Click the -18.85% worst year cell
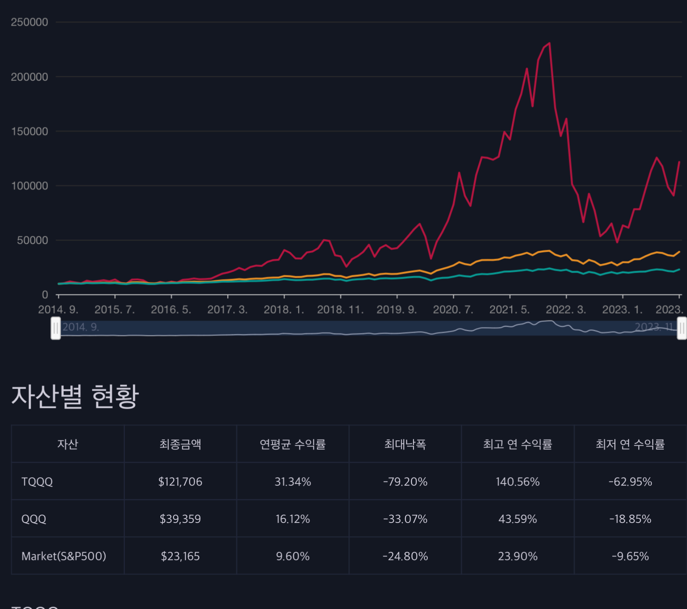Viewport: 687px width, 609px height. 630,519
